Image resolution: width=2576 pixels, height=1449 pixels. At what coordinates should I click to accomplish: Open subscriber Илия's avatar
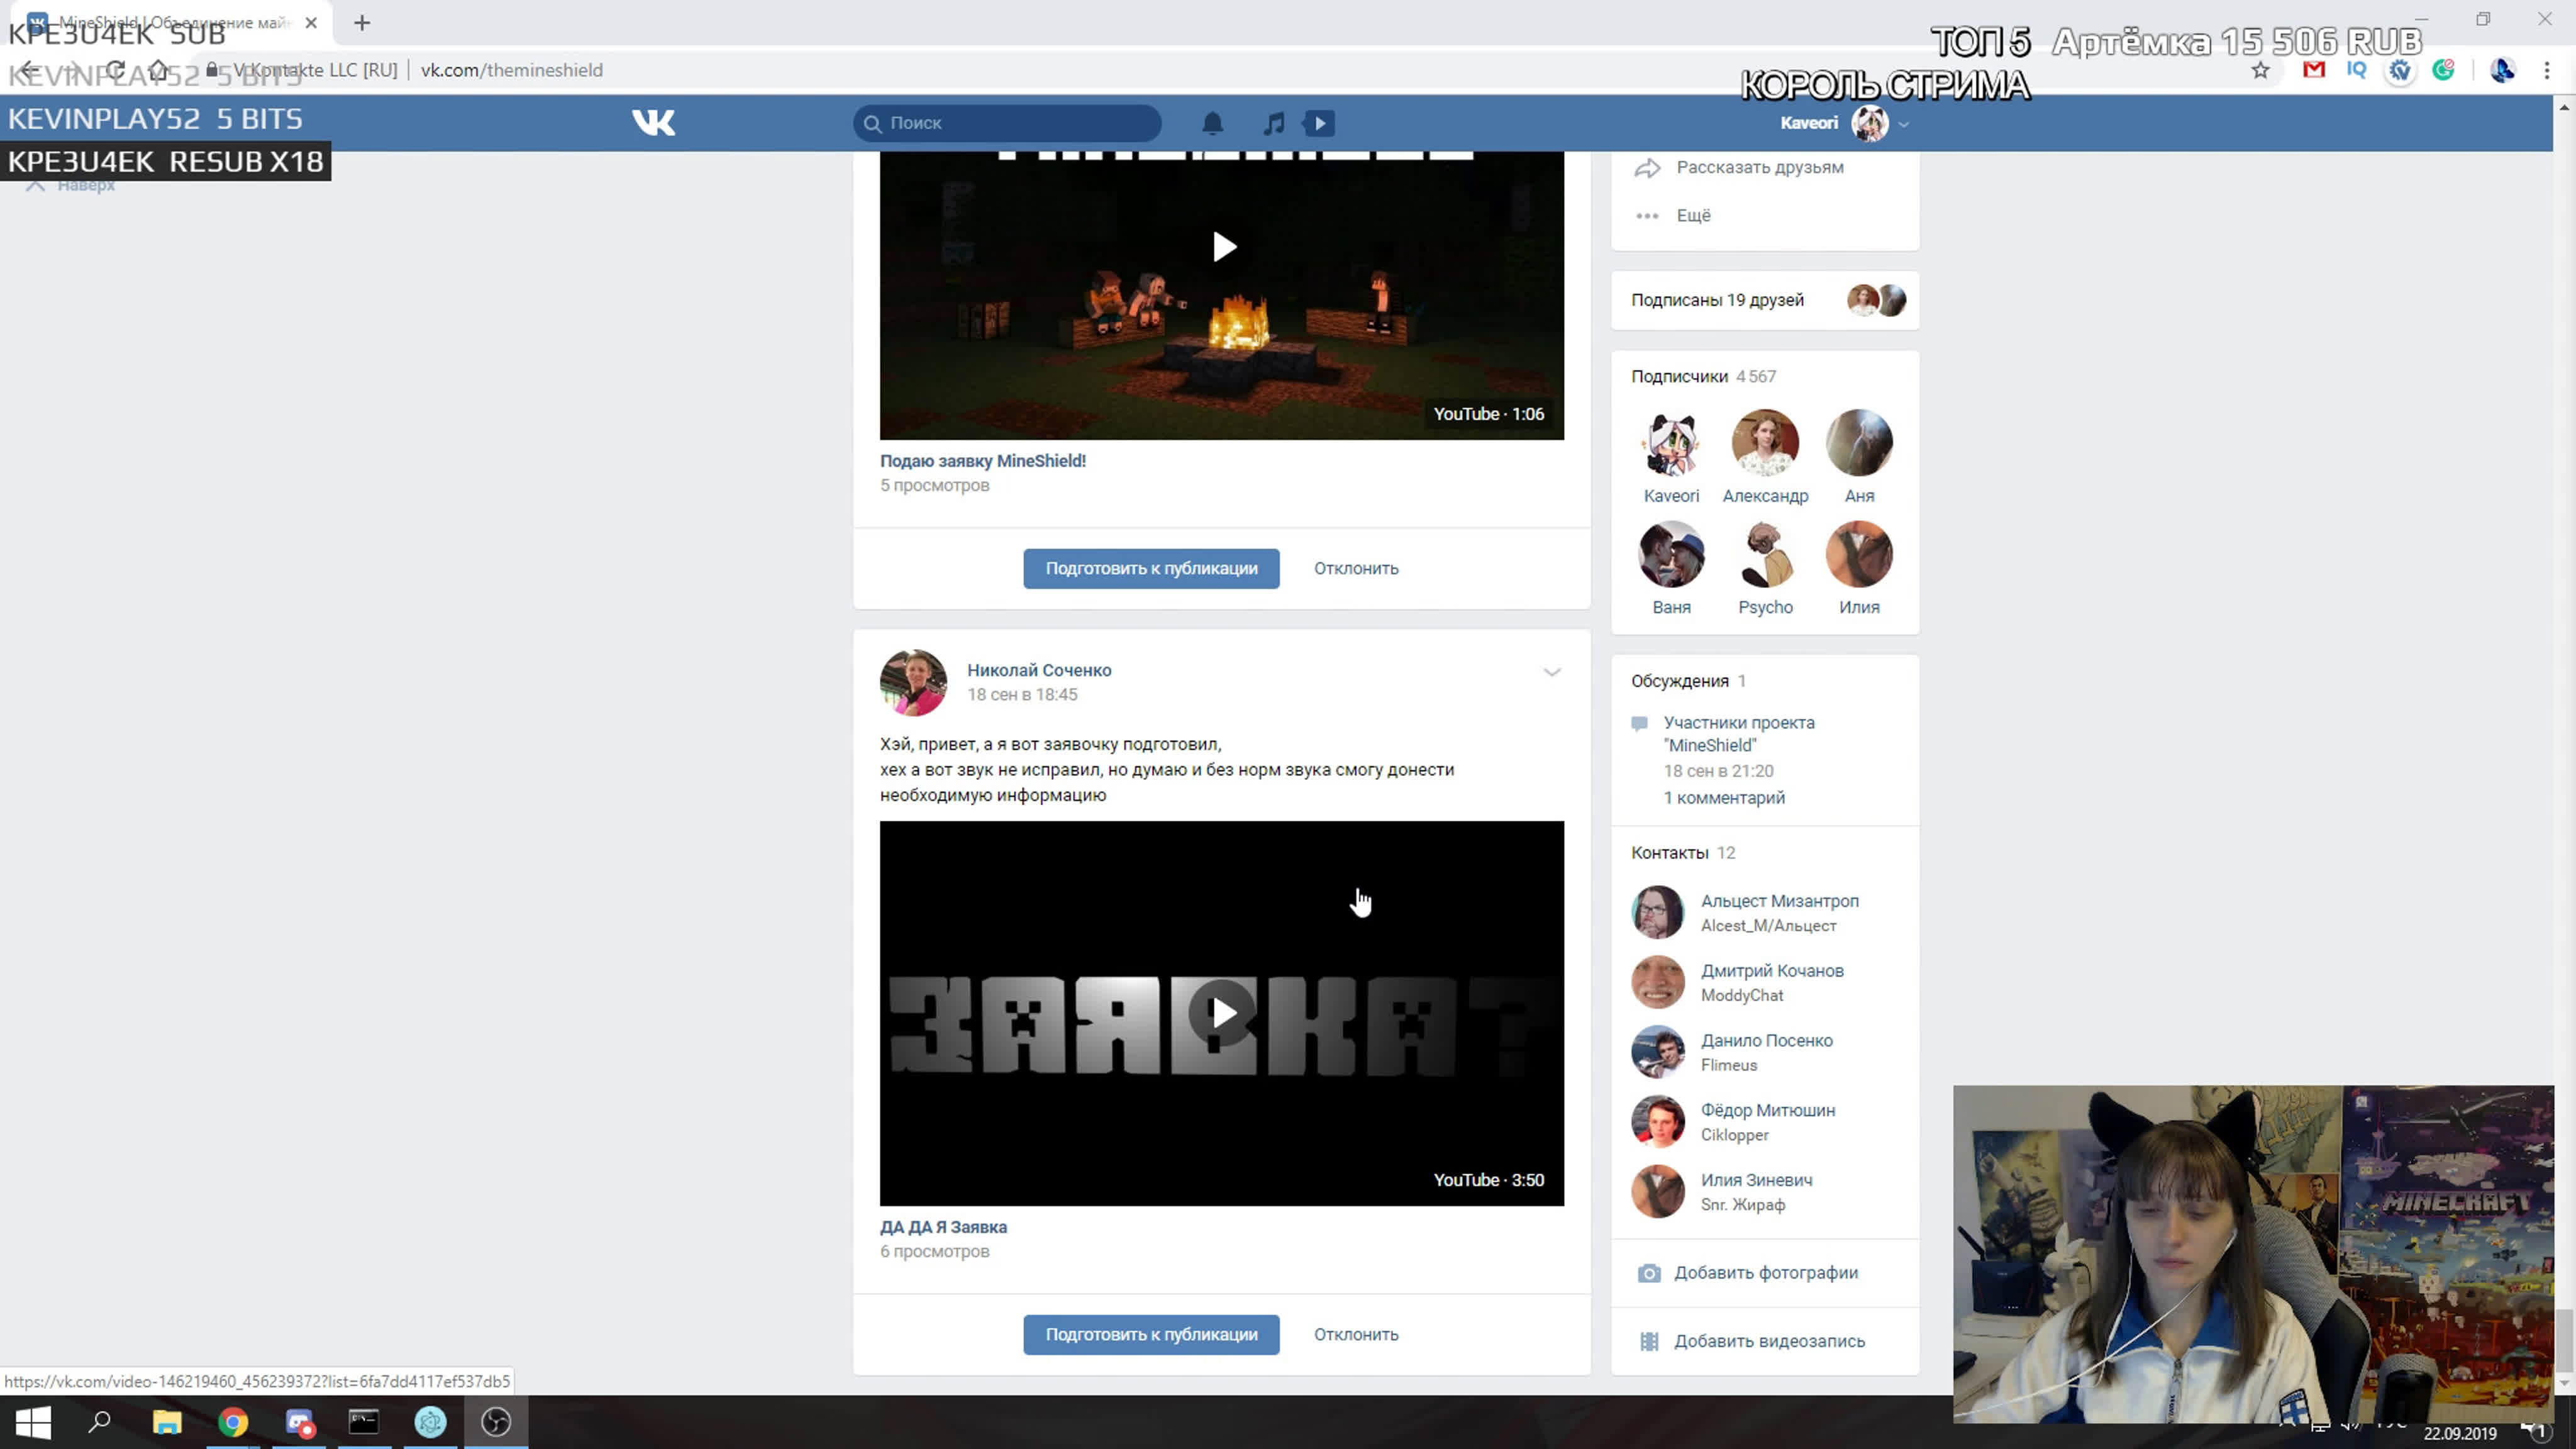click(x=1859, y=554)
